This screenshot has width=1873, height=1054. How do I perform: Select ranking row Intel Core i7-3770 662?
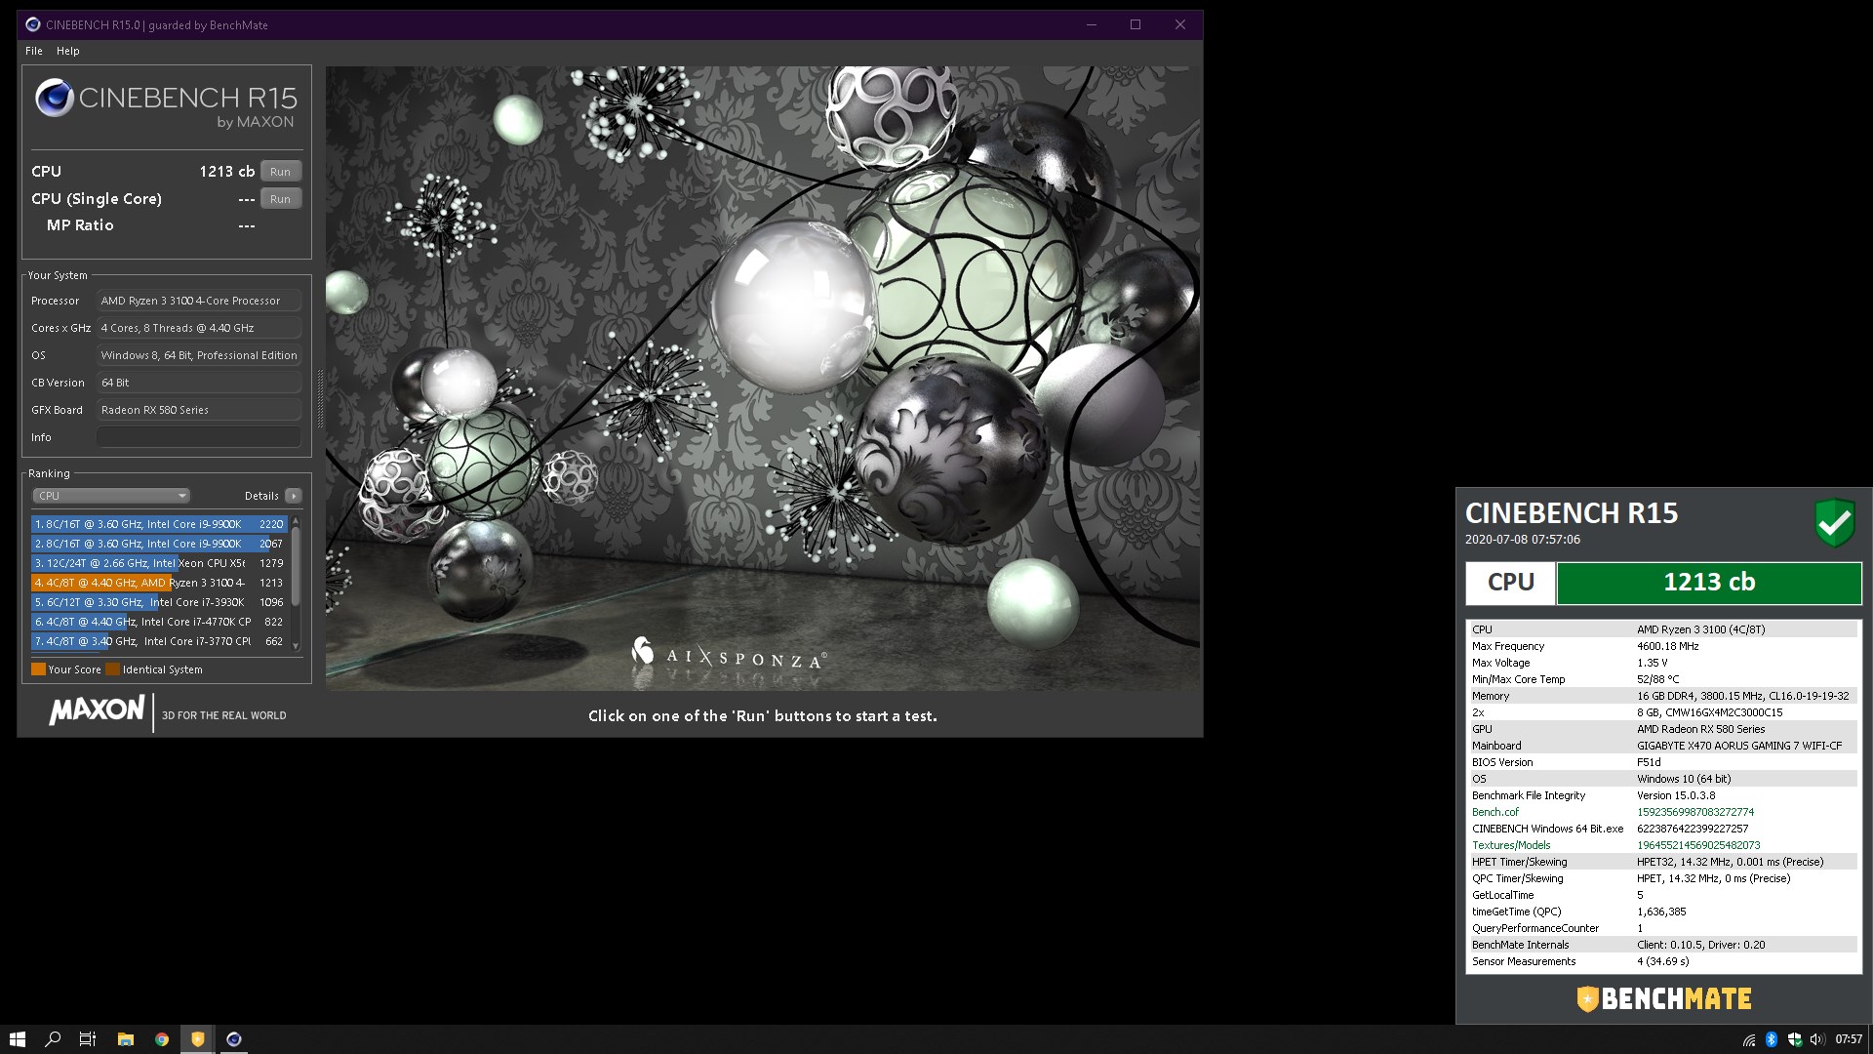159,641
